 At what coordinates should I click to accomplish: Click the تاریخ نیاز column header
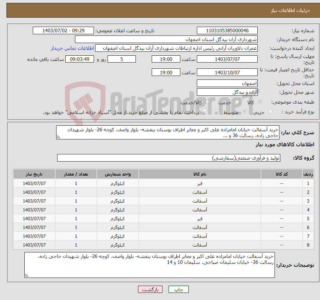coord(34,174)
